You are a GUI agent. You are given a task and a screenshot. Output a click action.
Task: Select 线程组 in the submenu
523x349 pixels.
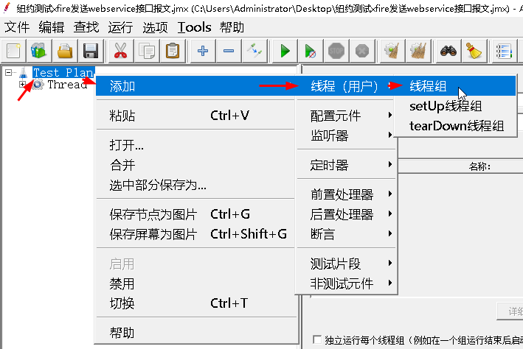455,86
